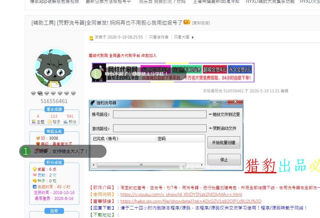This screenshot has width=320, height=218.
Task: Click the 在线时间 49 小时 text
Action: 54,187
